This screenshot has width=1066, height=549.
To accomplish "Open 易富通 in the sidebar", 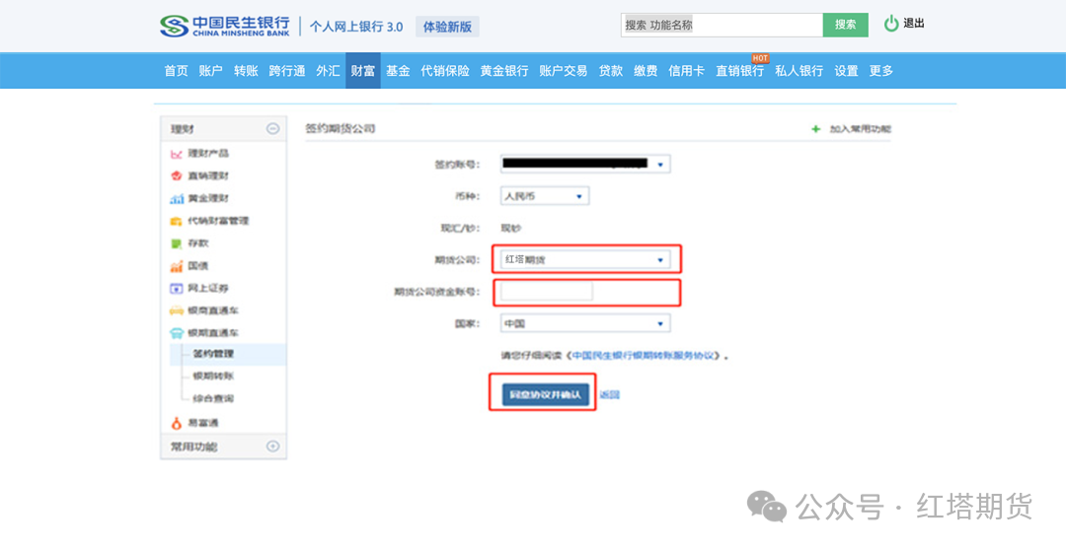I will [x=203, y=424].
